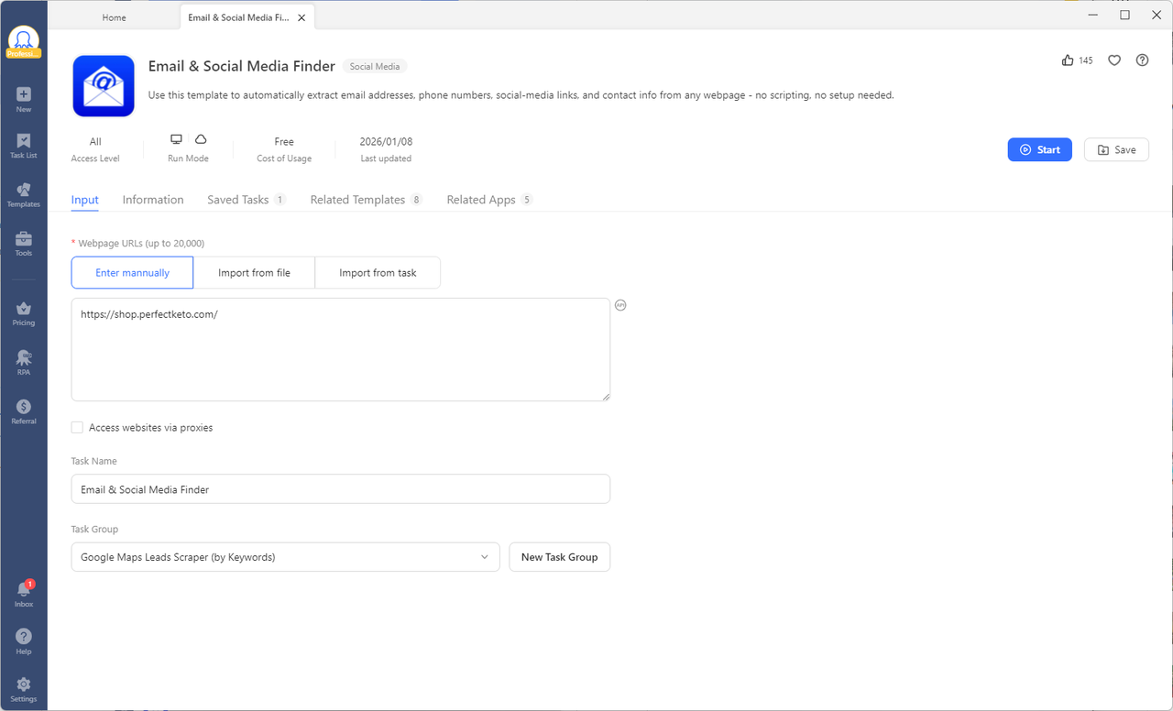Image resolution: width=1173 pixels, height=711 pixels.
Task: Switch to the Information tab
Action: click(153, 200)
